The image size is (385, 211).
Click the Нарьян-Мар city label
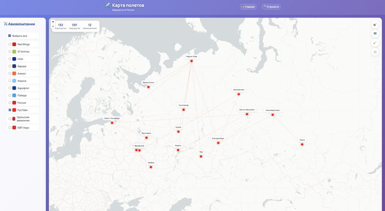pyautogui.click(x=191, y=56)
